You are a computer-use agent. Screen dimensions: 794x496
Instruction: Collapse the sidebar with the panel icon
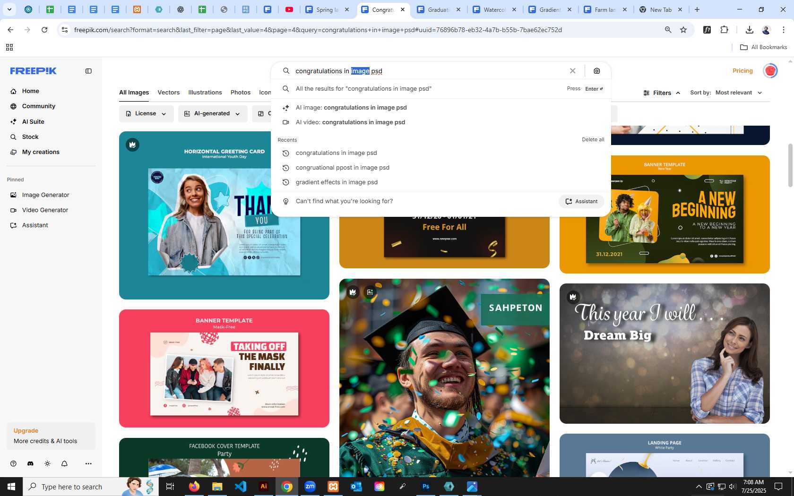click(x=88, y=71)
